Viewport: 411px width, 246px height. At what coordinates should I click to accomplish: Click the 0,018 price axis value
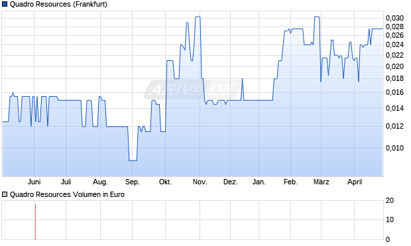pyautogui.click(x=394, y=79)
